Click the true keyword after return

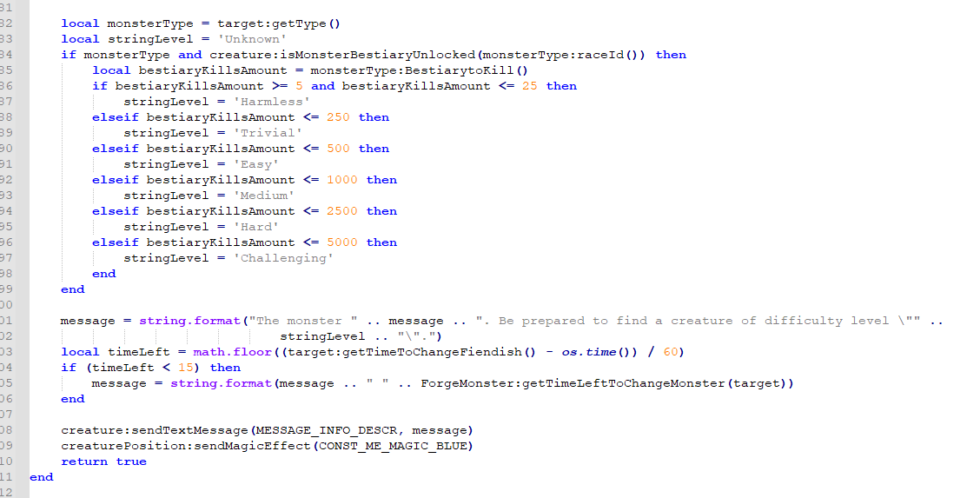point(131,461)
